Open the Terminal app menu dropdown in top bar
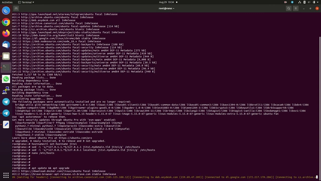The width and height of the screenshot is (321, 181). [x=26, y=2]
